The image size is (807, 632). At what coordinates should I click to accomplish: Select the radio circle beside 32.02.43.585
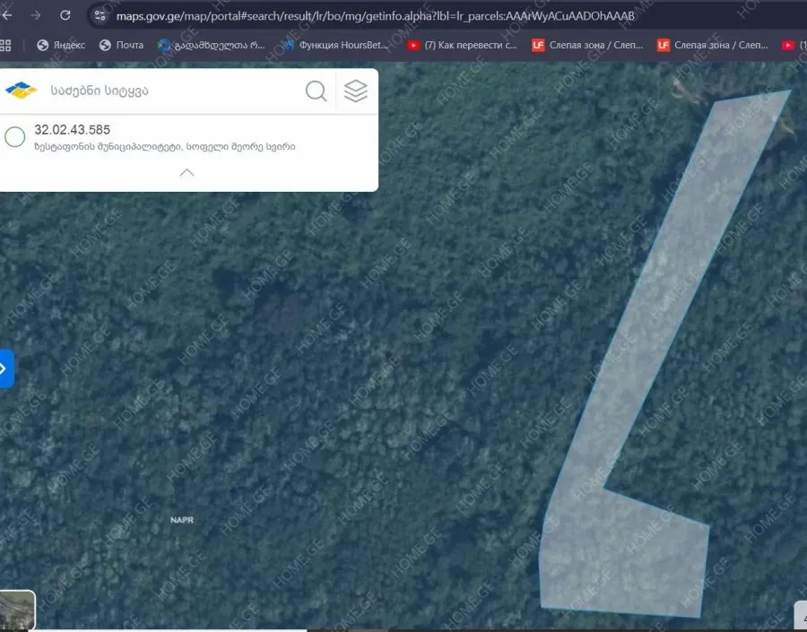[x=15, y=137]
